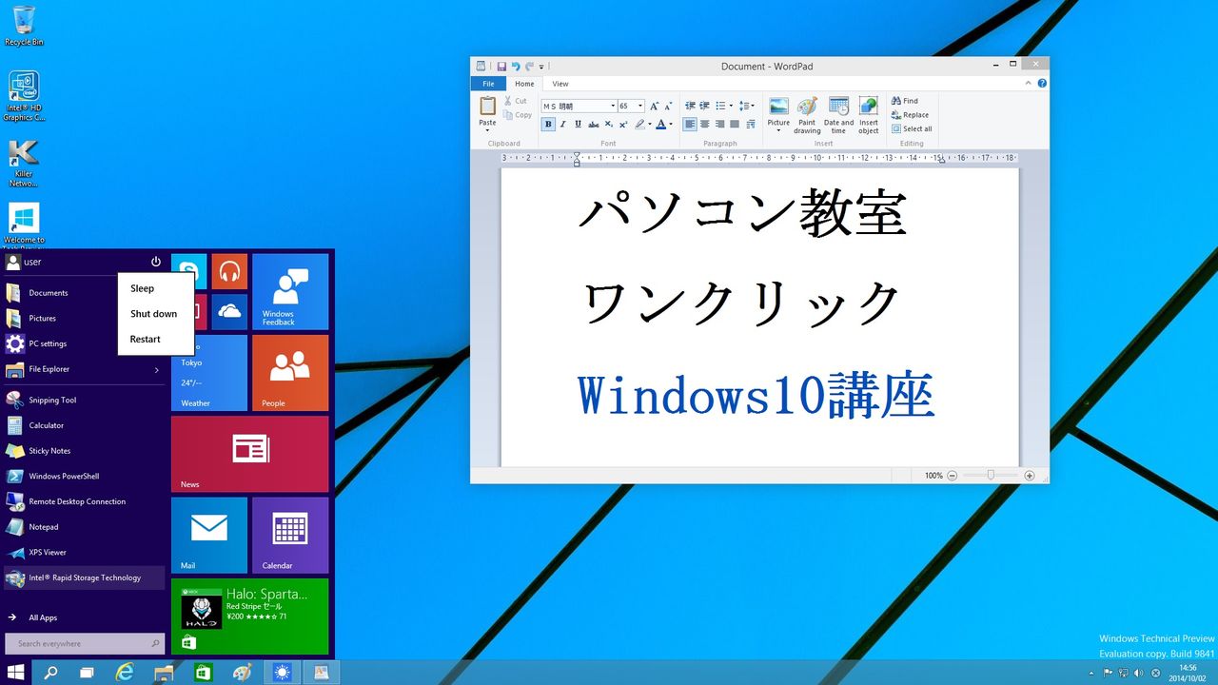The image size is (1218, 685).
Task: Open the Paragraph settings dialog icon
Action: 750,125
